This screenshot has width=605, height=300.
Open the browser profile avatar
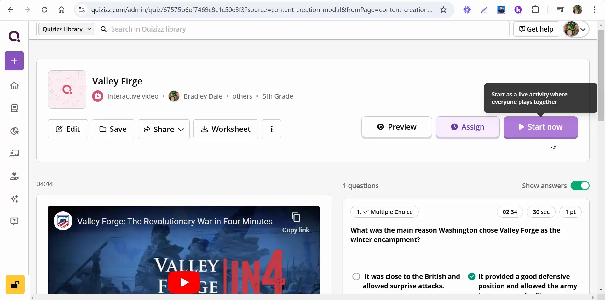click(577, 10)
